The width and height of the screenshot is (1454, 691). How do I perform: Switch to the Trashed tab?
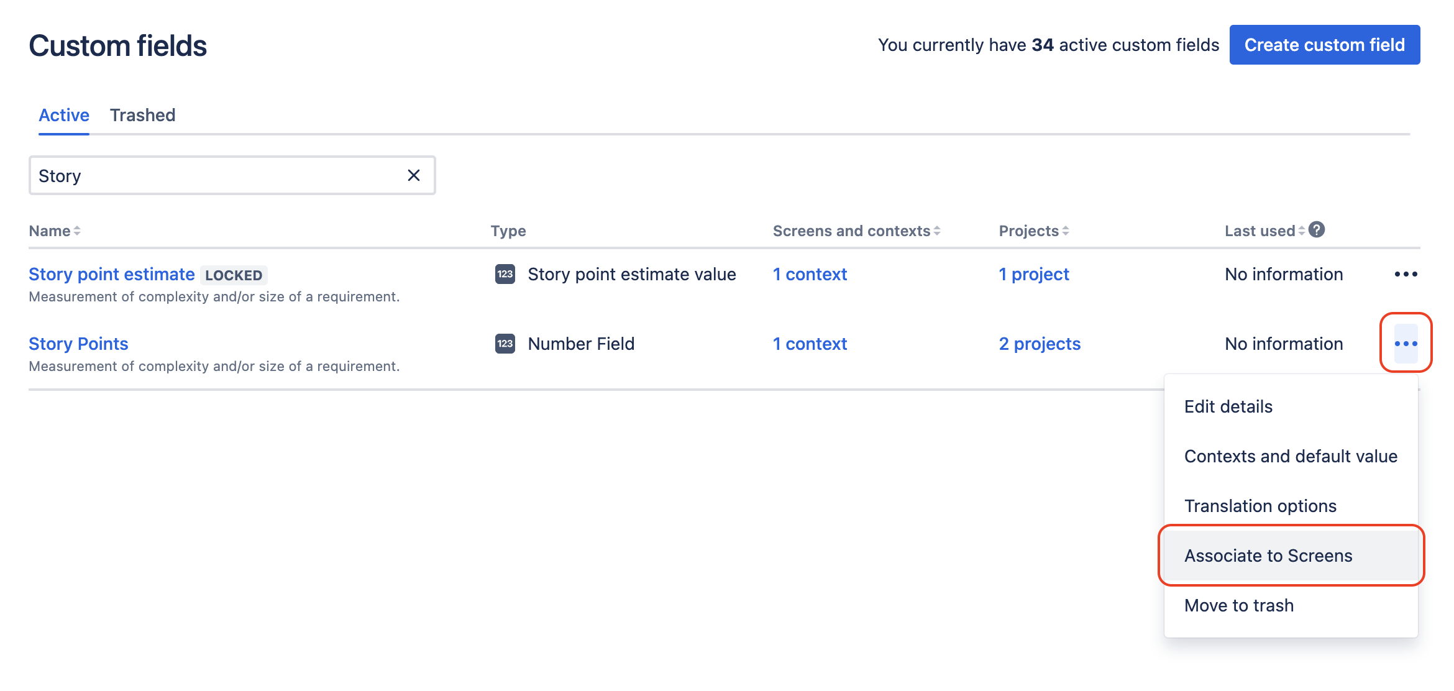(143, 116)
